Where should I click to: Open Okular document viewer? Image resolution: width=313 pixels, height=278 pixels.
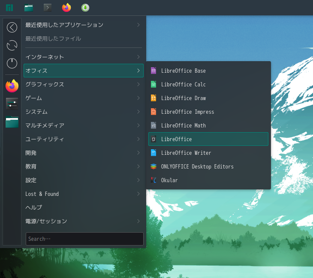(208, 180)
